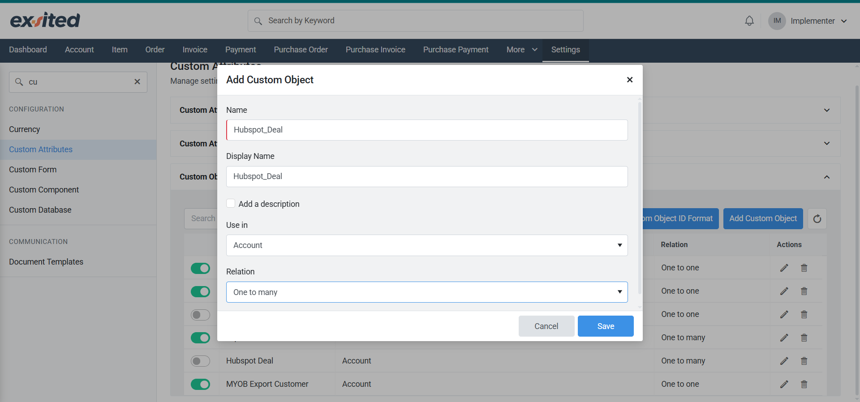Viewport: 860px width, 402px height.
Task: Select the Settings tab
Action: (565, 50)
